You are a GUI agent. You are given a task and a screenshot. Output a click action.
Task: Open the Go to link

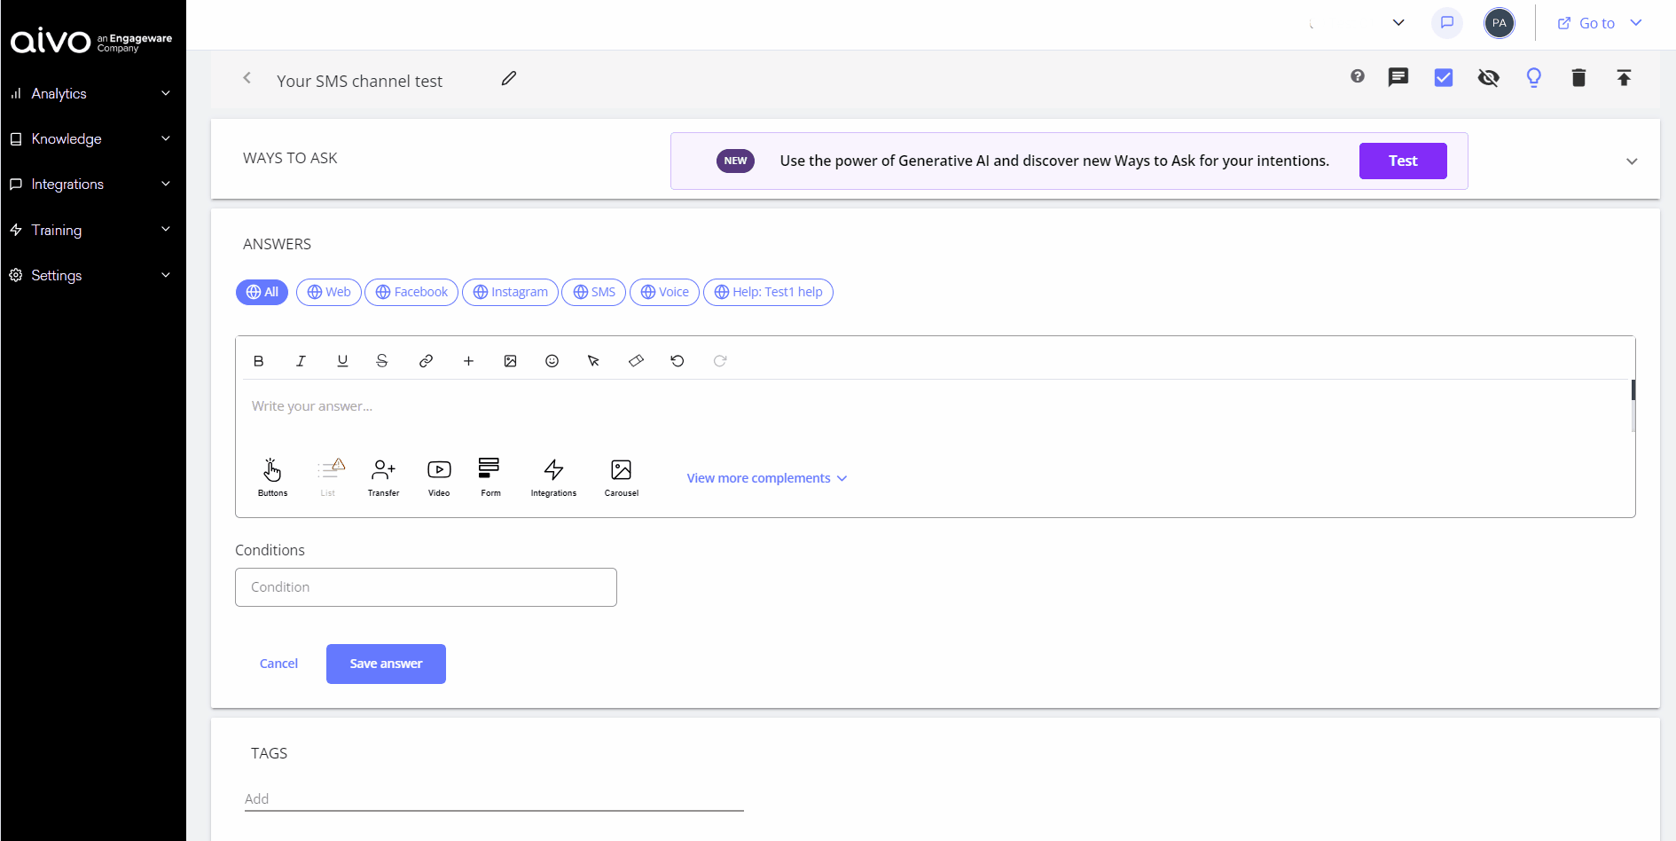[x=1586, y=23]
